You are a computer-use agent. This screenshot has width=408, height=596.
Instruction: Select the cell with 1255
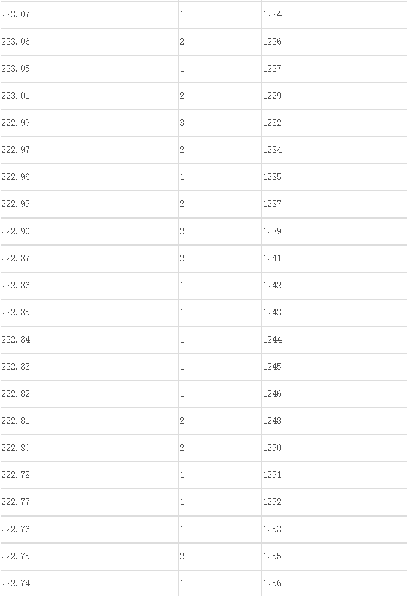335,556
